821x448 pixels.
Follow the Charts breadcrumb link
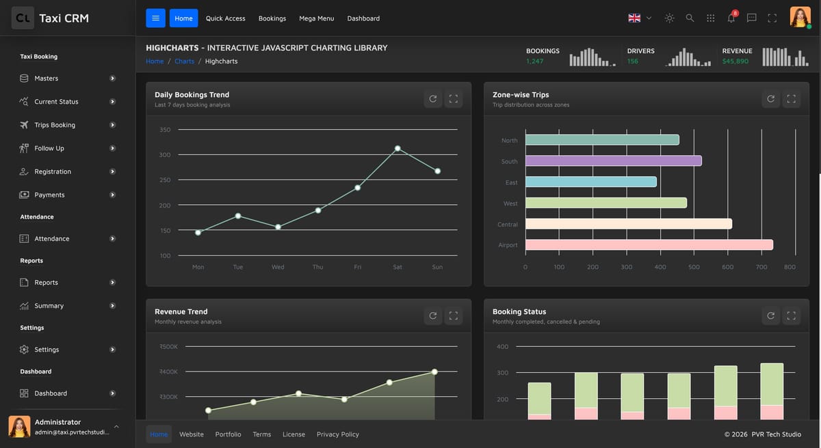point(184,61)
